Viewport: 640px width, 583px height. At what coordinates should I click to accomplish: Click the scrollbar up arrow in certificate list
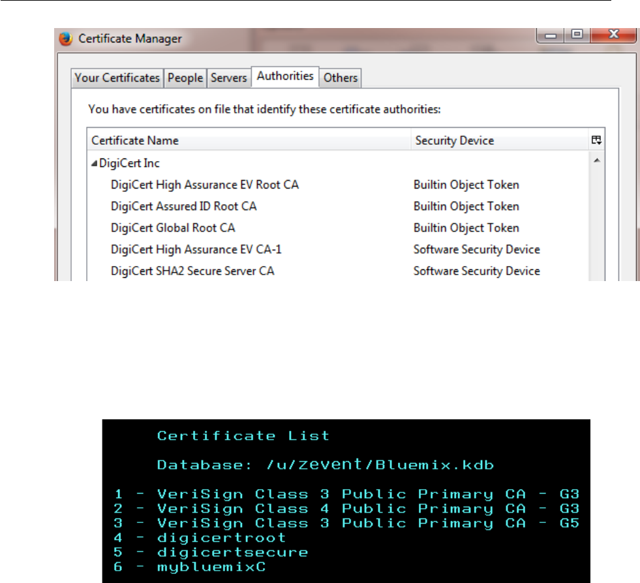(597, 160)
